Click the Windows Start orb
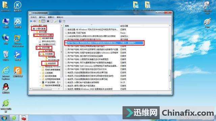This screenshot has height=121, width=216. tap(4, 118)
